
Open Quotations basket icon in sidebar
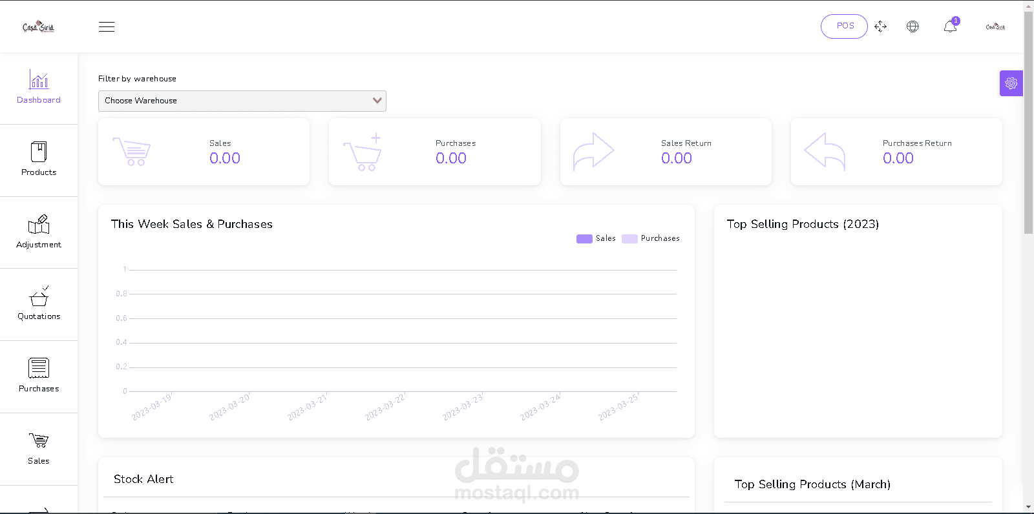point(39,296)
